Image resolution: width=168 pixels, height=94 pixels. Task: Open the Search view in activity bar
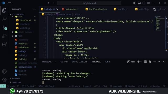point(4,19)
